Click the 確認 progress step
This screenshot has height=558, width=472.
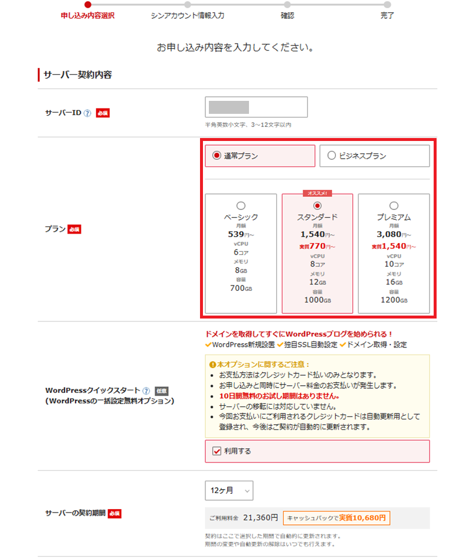(x=287, y=13)
